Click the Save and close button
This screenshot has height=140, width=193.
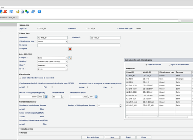[x=93, y=137]
